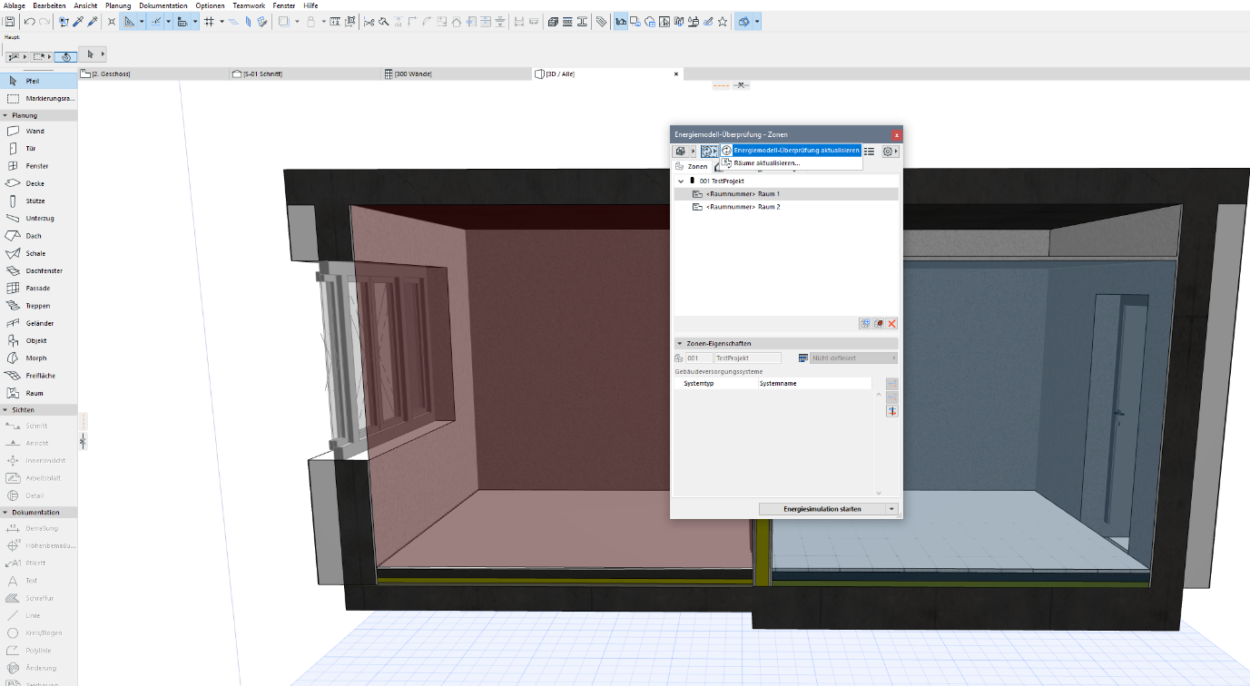Click the favorites star icon in toolbar
1250x686 pixels.
pyautogui.click(x=723, y=21)
